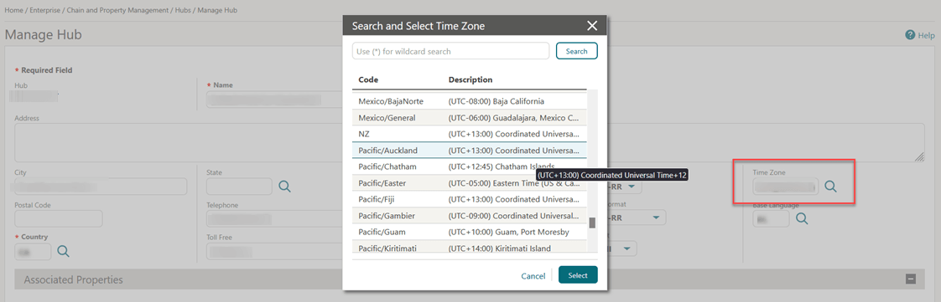The height and width of the screenshot is (302, 941).
Task: Click the Description column header
Action: pyautogui.click(x=470, y=79)
